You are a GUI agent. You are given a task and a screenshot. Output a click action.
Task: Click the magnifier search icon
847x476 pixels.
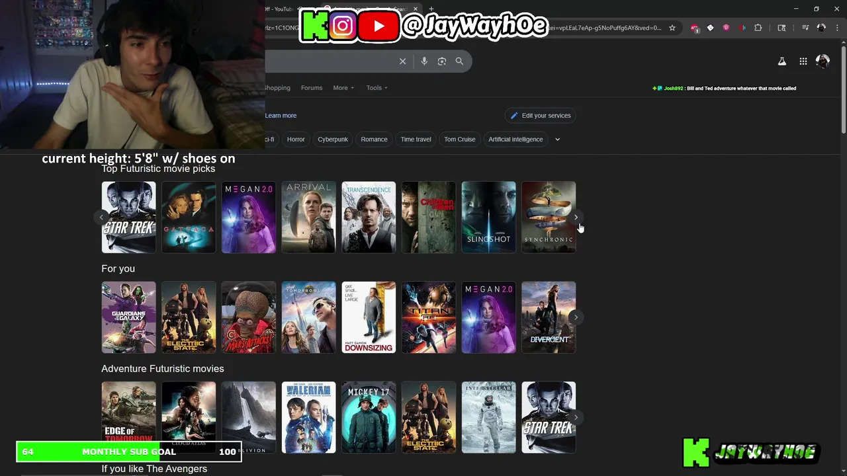click(x=459, y=61)
